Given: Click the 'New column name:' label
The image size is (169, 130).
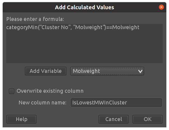Looking at the screenshot, I should coord(42,103).
